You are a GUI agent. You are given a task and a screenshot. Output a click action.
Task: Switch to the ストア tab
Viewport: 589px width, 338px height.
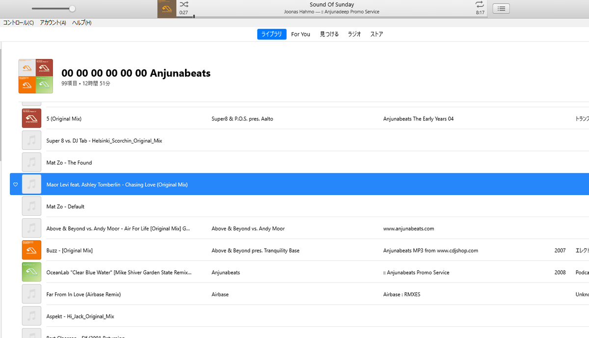point(376,34)
